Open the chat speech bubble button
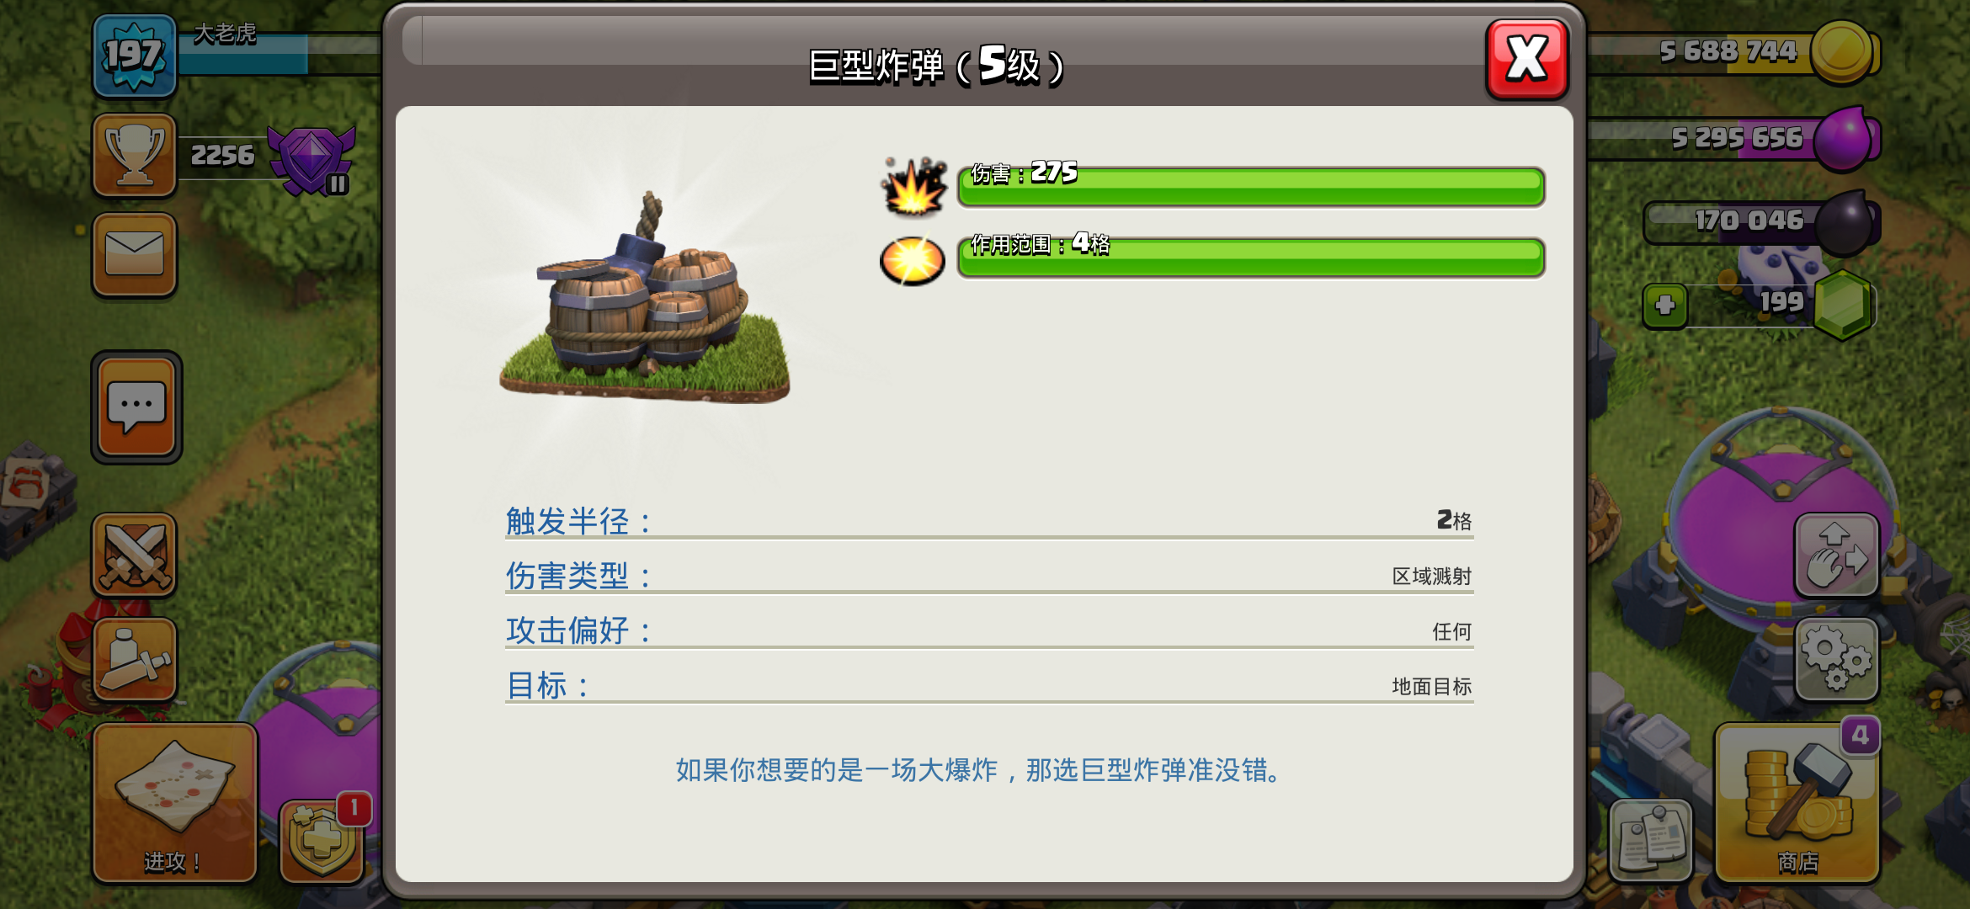This screenshot has height=909, width=1970. pyautogui.click(x=136, y=407)
